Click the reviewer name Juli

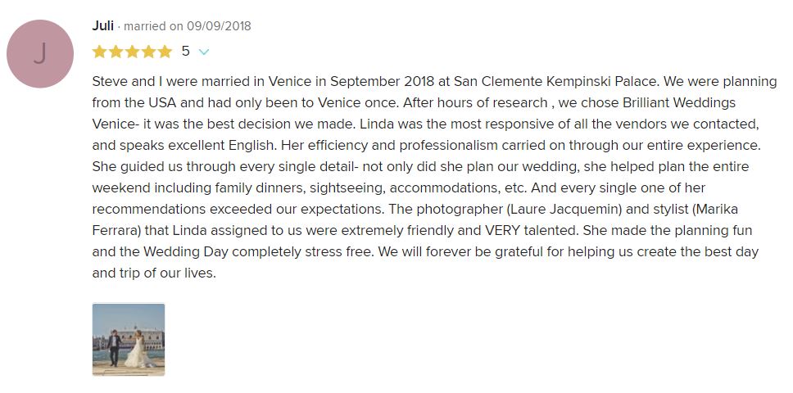coord(103,25)
